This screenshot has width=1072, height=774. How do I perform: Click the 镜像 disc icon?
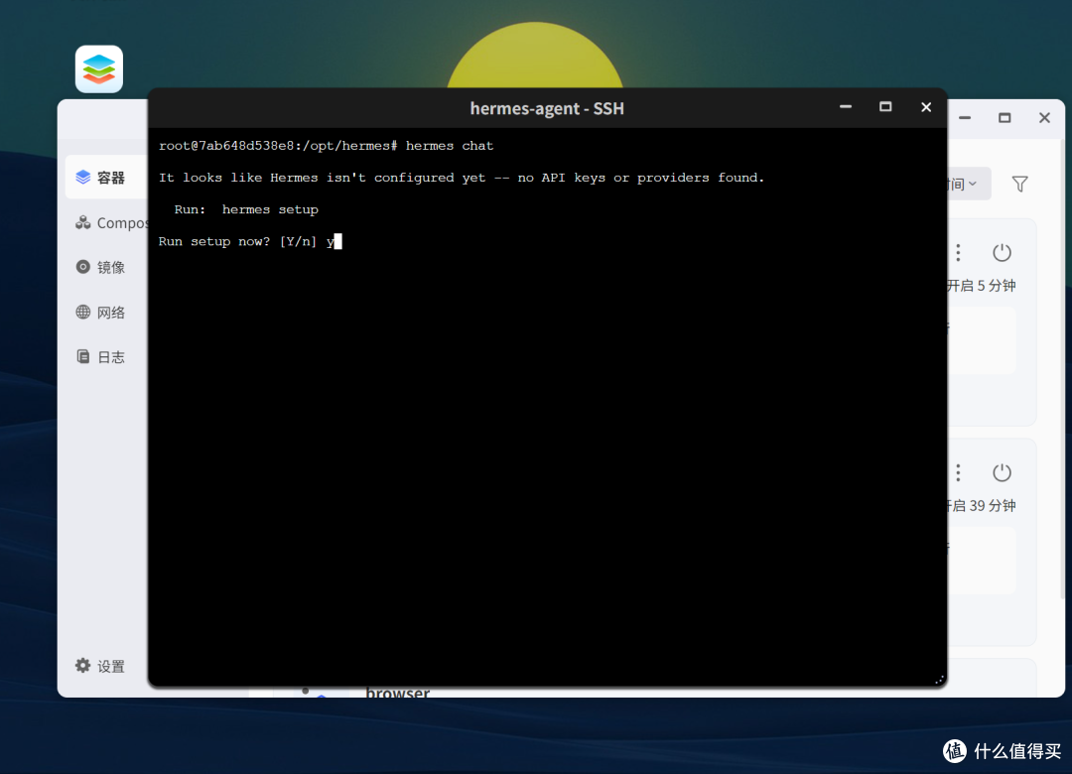[82, 267]
